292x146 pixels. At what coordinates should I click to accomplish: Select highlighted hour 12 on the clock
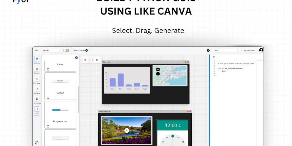(173, 136)
